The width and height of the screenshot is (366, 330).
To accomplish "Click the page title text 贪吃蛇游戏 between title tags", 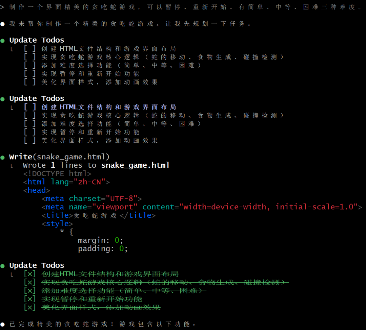I will click(95, 215).
